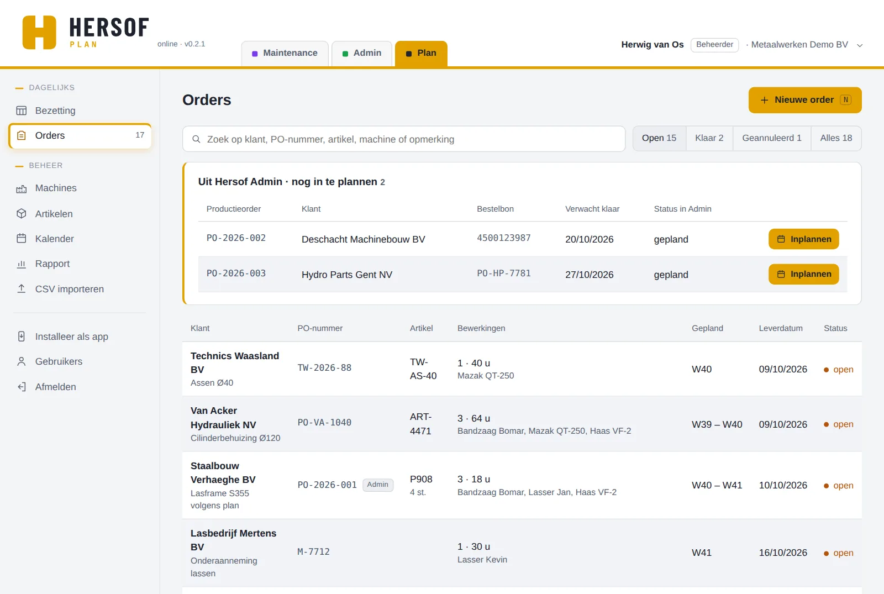Click Hydro Parts Gent NV customer name
884x594 pixels.
click(347, 275)
